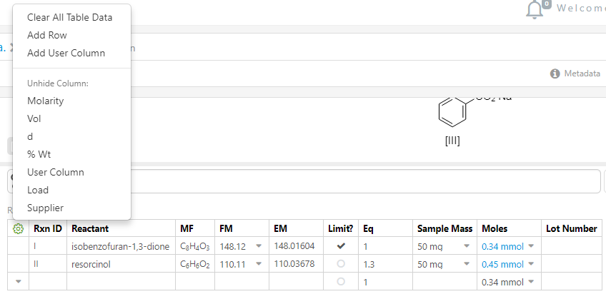The width and height of the screenshot is (606, 294).
Task: Toggle limiting reagent checkmark for isobenzofuran-1,3-dione
Action: click(x=341, y=246)
